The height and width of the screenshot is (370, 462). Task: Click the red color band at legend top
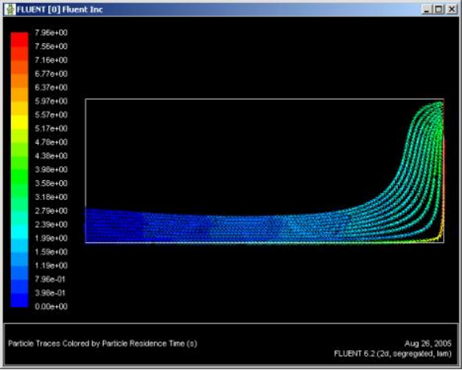point(20,40)
